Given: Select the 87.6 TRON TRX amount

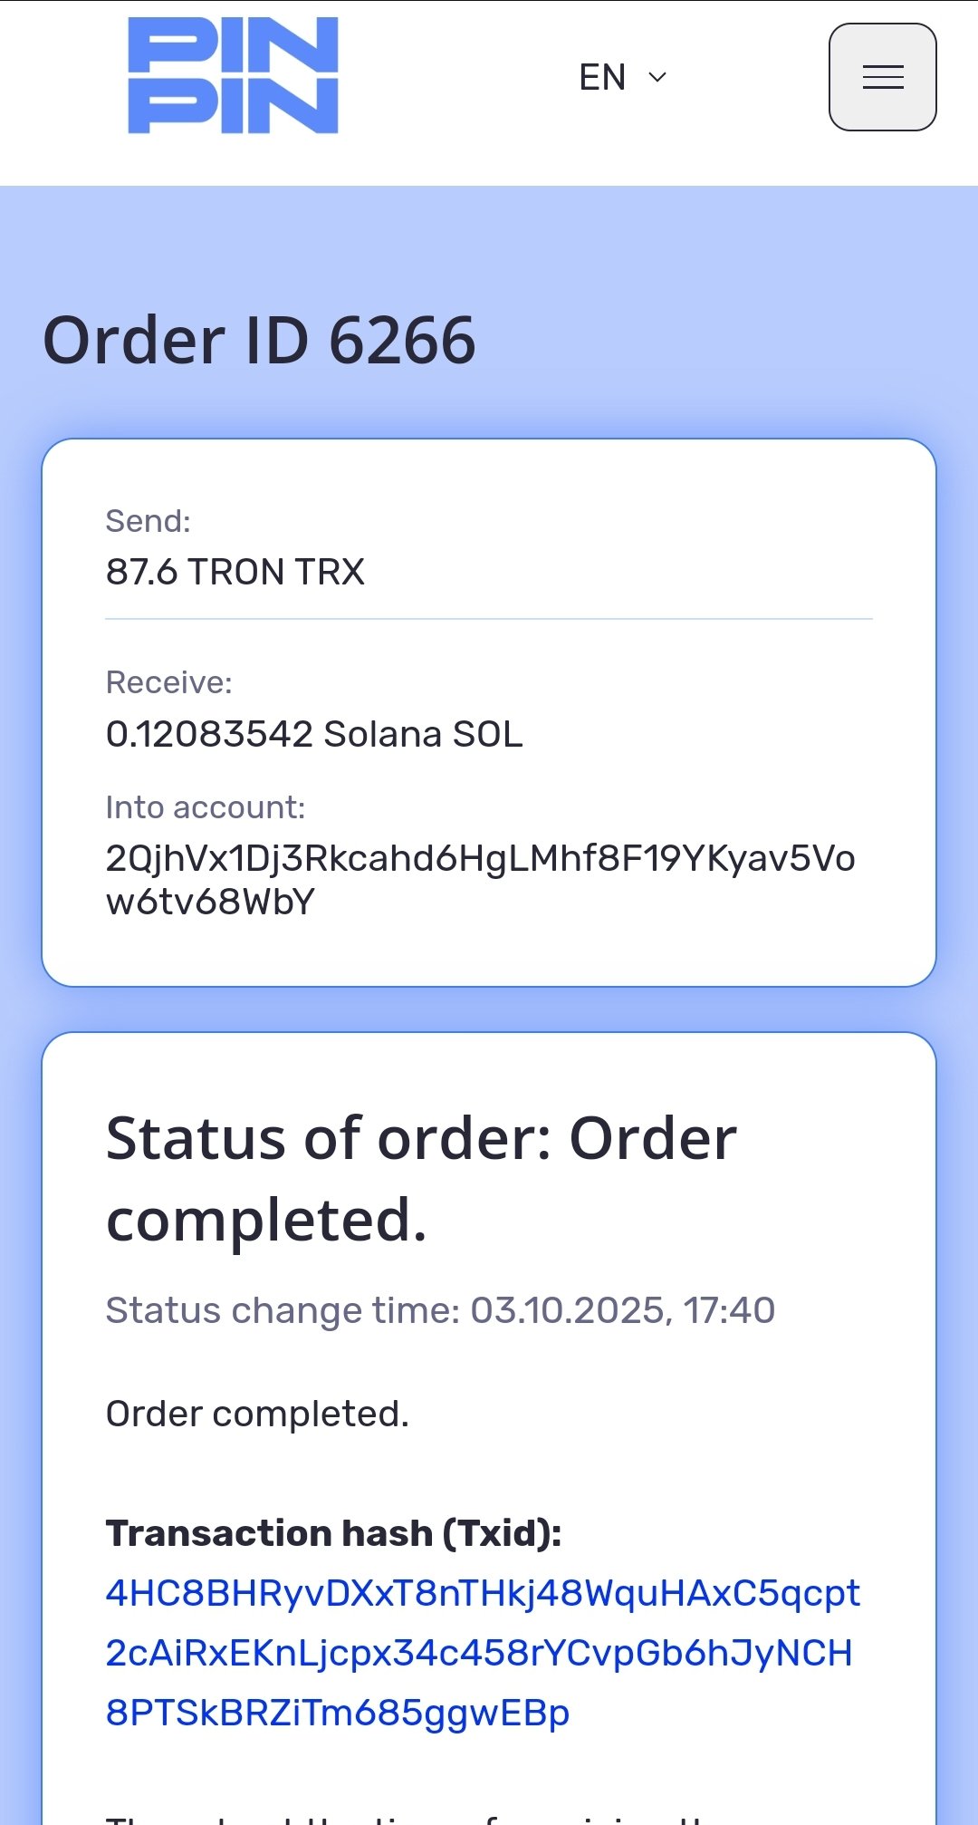Looking at the screenshot, I should 235,572.
